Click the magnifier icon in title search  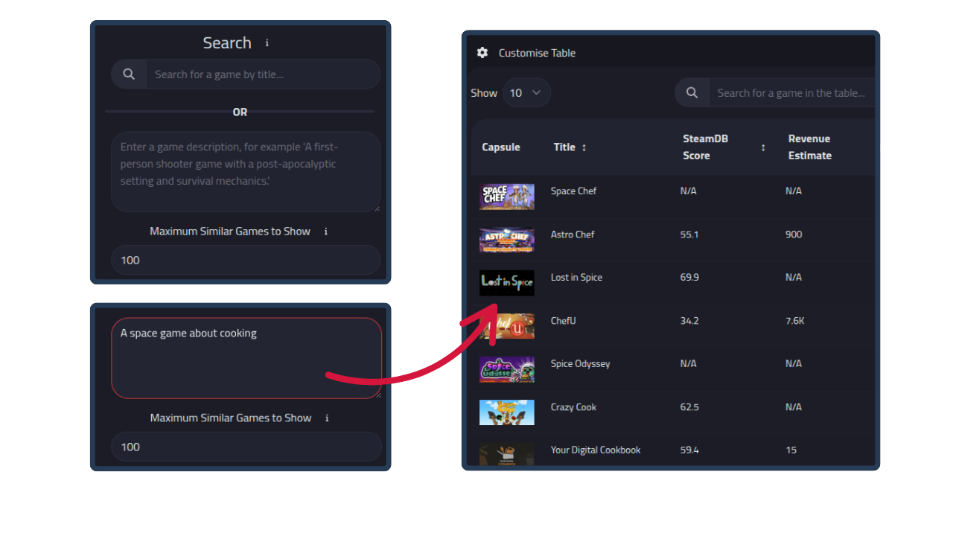(129, 74)
